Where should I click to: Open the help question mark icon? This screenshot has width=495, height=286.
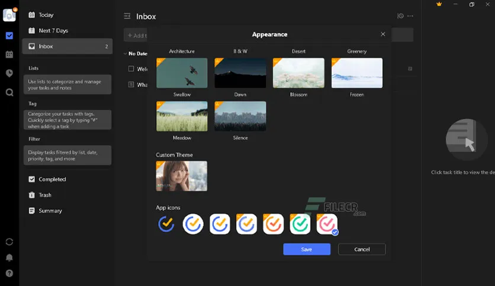coord(9,273)
